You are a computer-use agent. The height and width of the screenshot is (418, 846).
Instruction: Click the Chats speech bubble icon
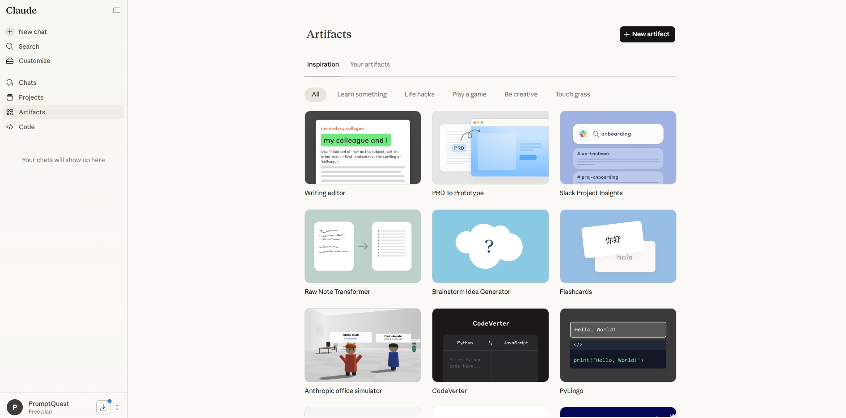point(10,83)
